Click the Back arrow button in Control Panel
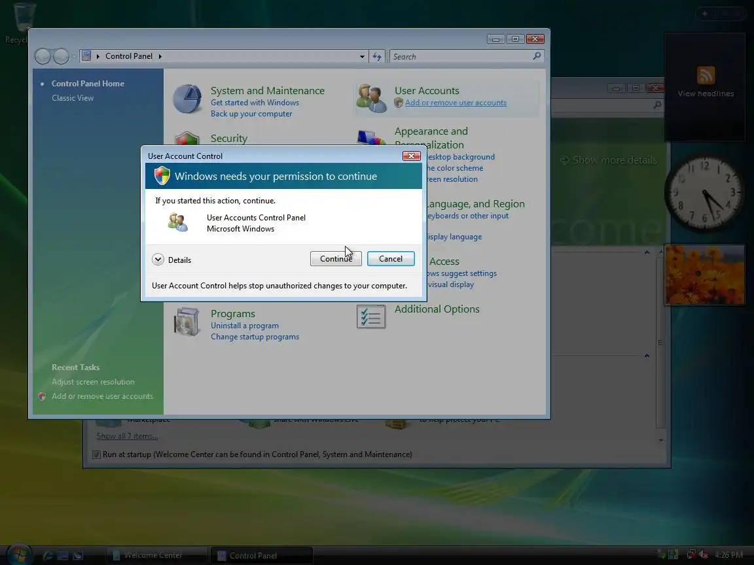 coord(43,56)
